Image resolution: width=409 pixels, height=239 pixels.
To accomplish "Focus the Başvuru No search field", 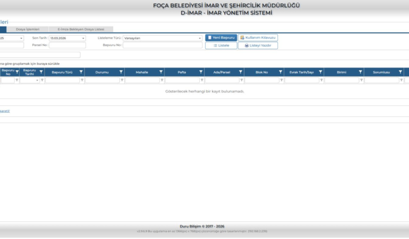I will (163, 46).
